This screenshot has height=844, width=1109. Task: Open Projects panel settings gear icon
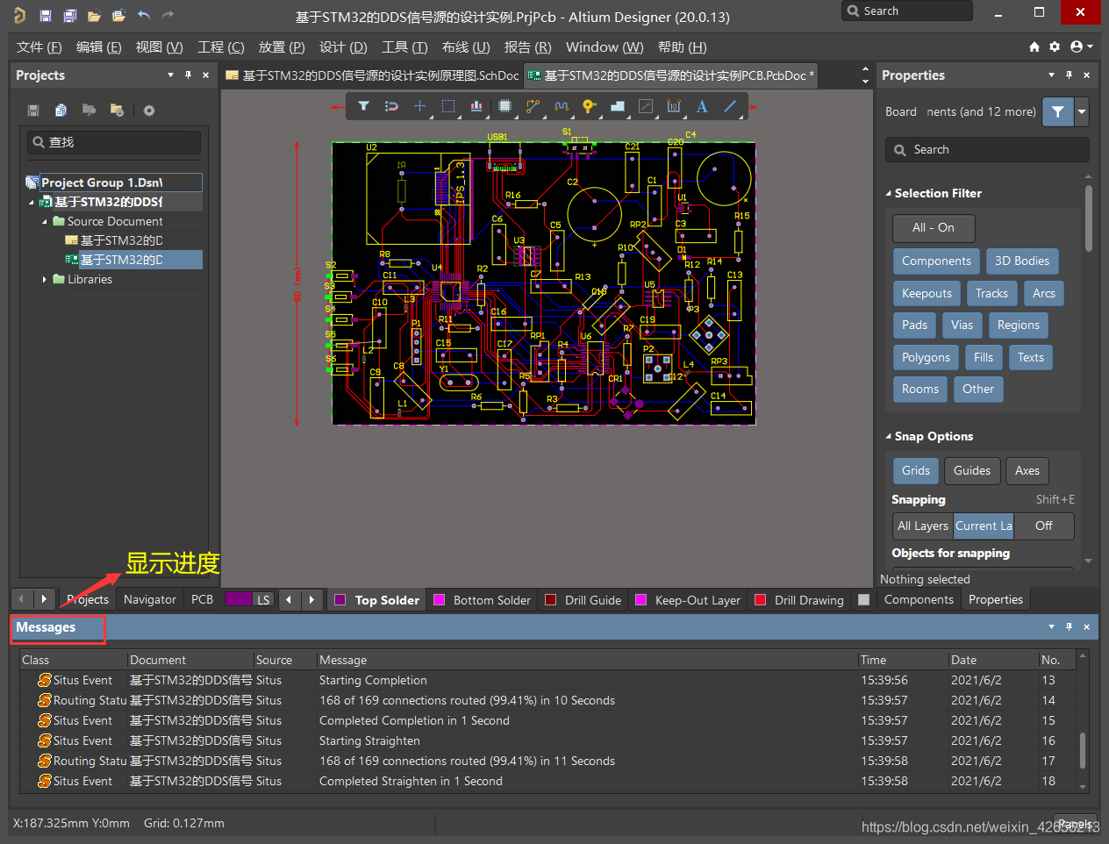point(149,111)
